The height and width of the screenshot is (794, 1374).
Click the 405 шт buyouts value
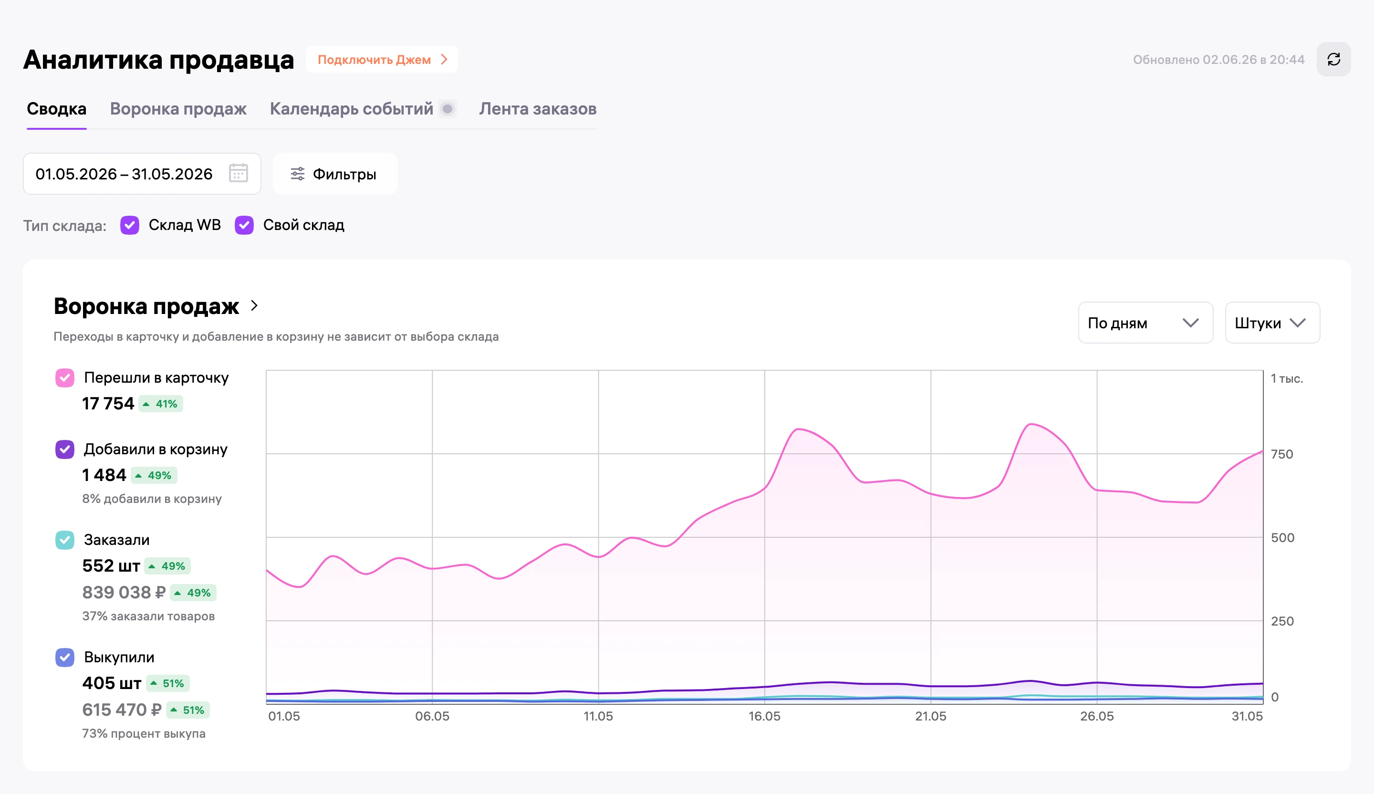pos(112,683)
